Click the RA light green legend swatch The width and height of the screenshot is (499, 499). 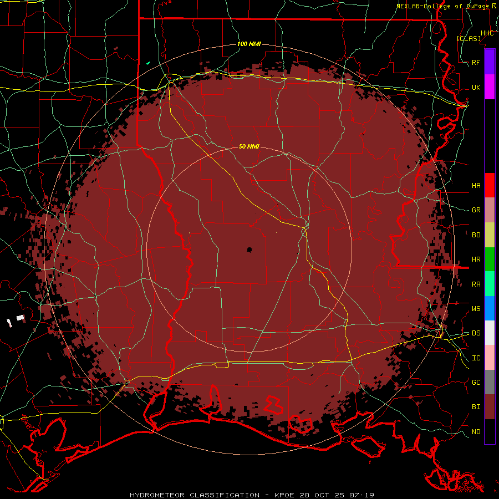click(x=490, y=284)
